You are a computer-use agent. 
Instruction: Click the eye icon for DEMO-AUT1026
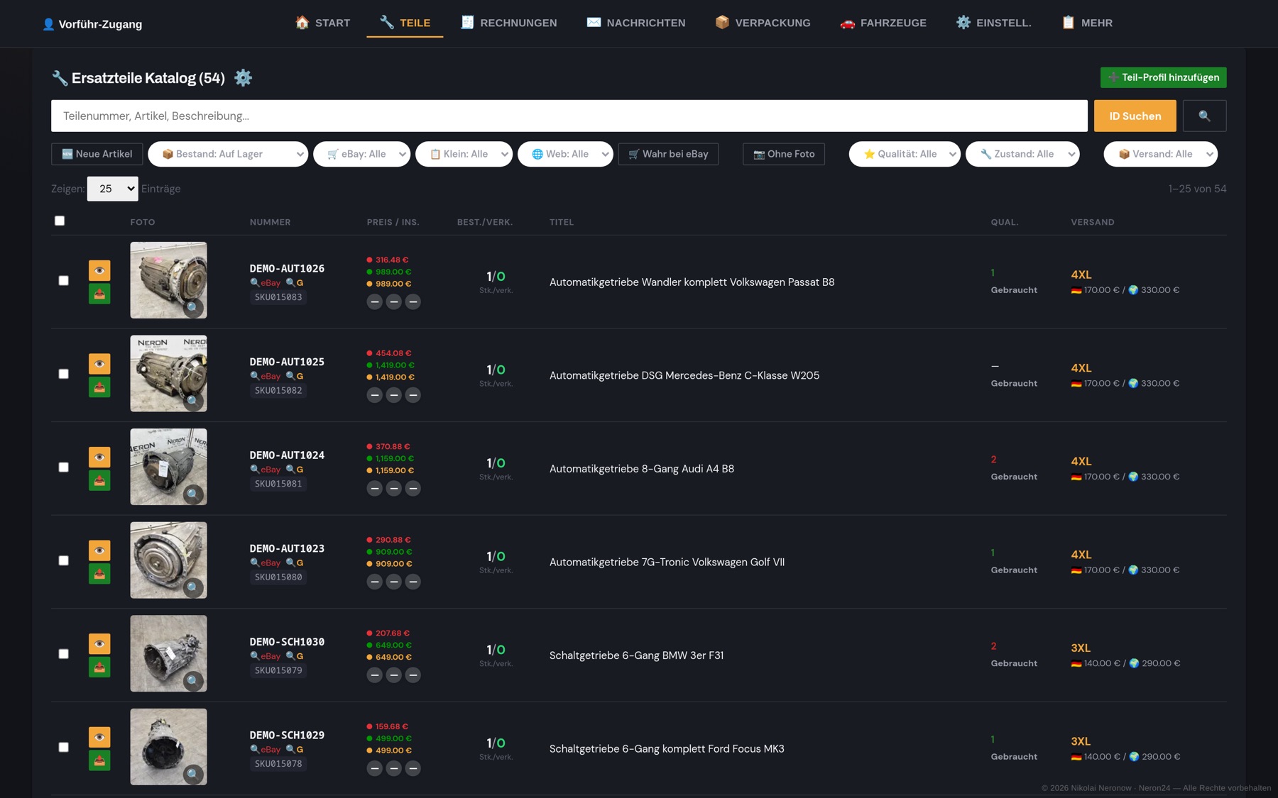coord(99,270)
